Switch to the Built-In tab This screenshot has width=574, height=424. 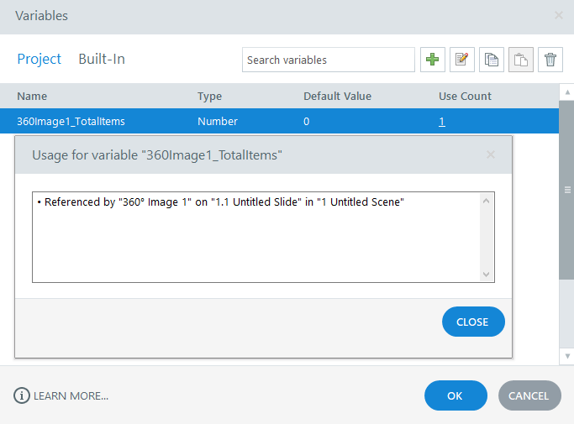coord(102,59)
